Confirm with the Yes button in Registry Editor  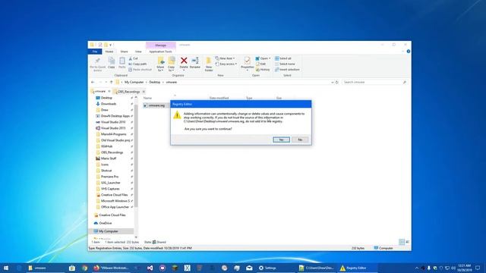[x=281, y=140]
